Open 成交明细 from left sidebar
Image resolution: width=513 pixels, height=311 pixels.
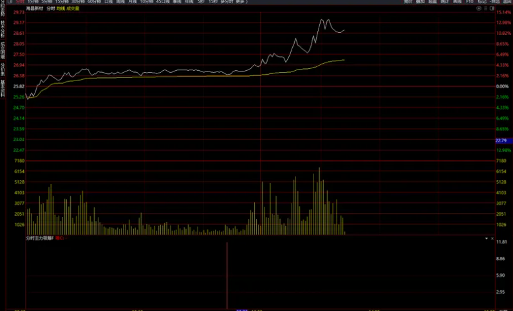coord(3,49)
